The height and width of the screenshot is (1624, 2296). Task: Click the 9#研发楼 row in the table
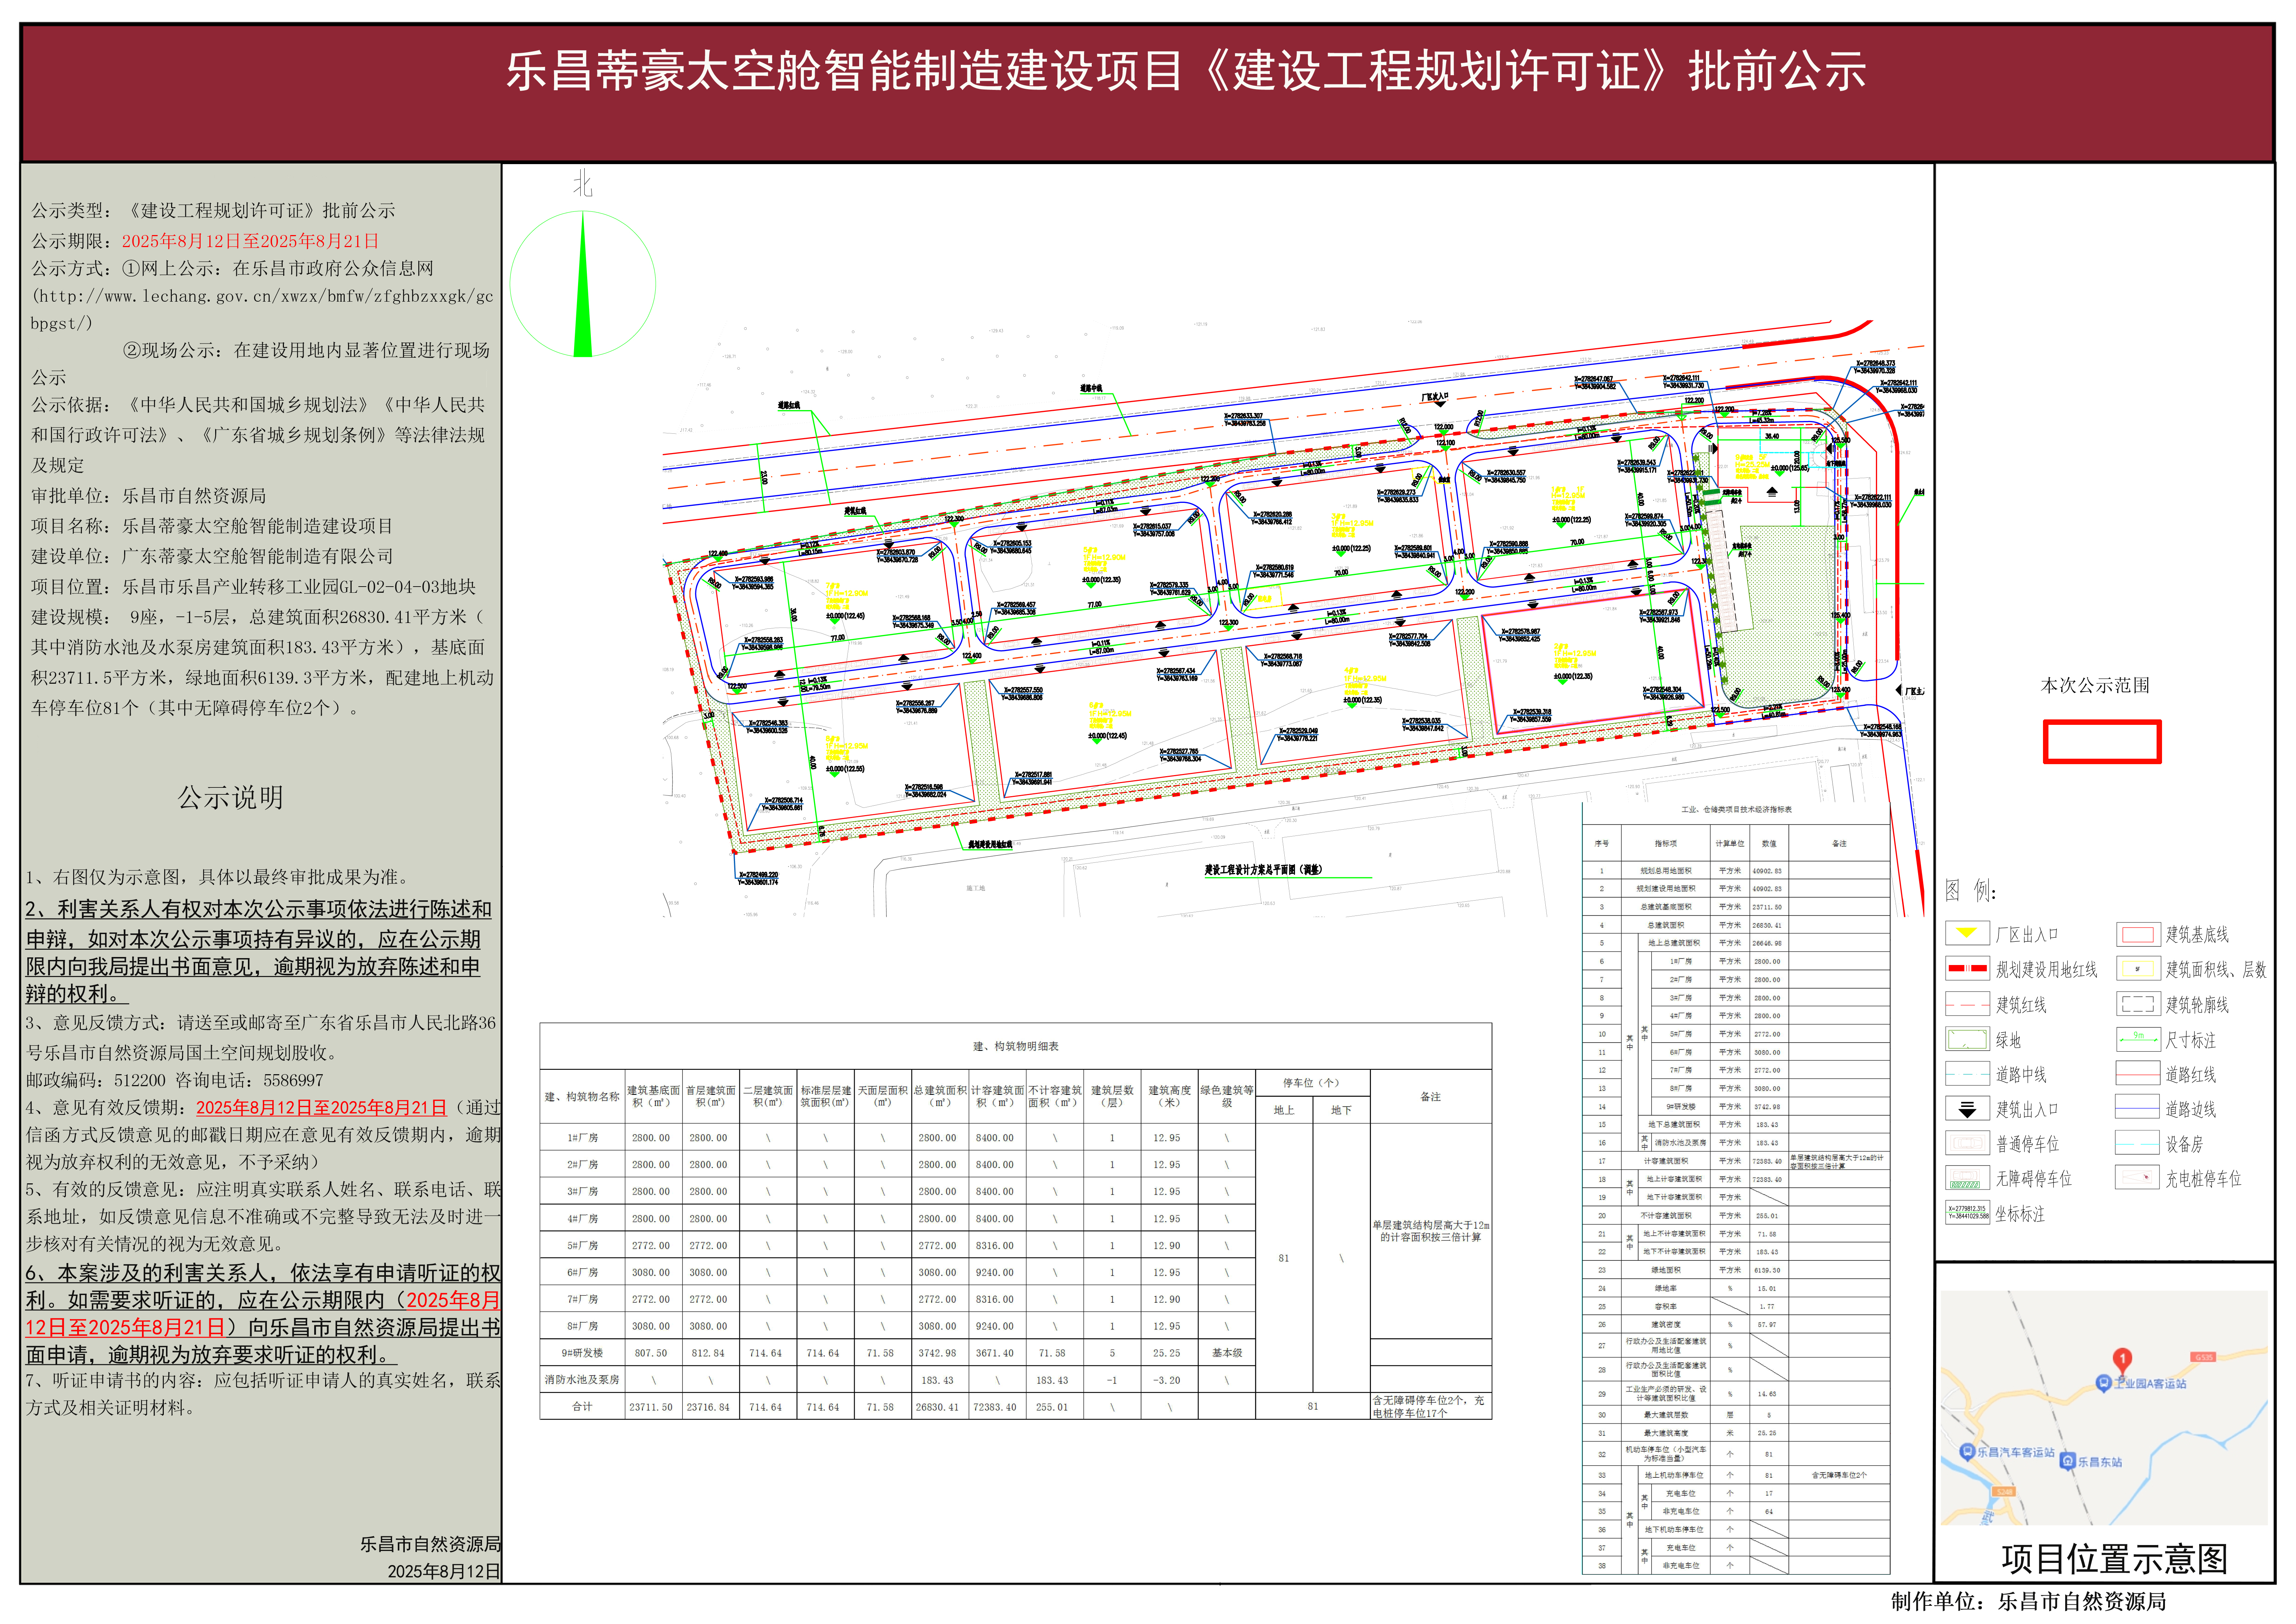click(x=581, y=1353)
